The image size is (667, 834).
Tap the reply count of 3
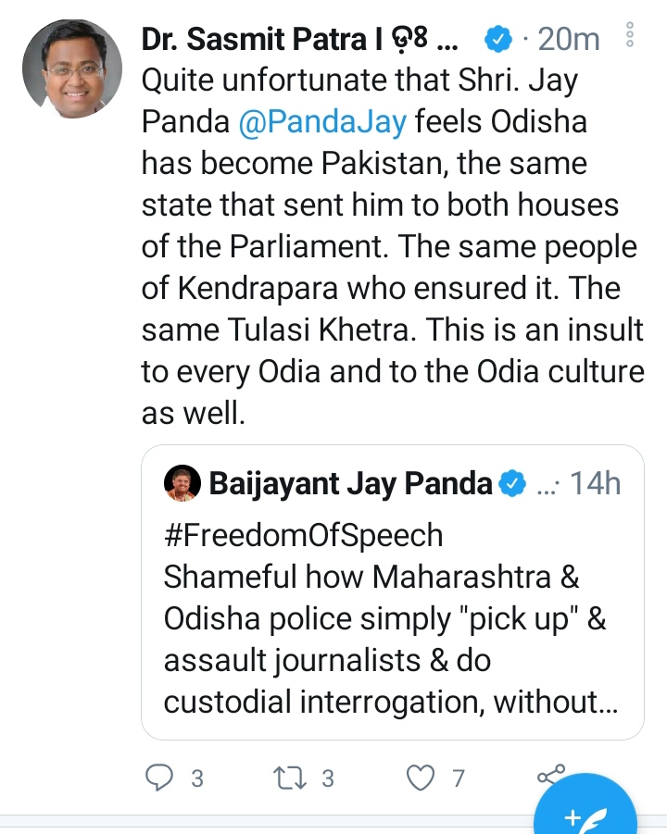196,778
